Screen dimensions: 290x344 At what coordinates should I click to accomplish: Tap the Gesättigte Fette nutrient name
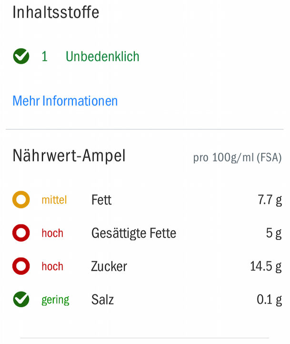pos(134,233)
